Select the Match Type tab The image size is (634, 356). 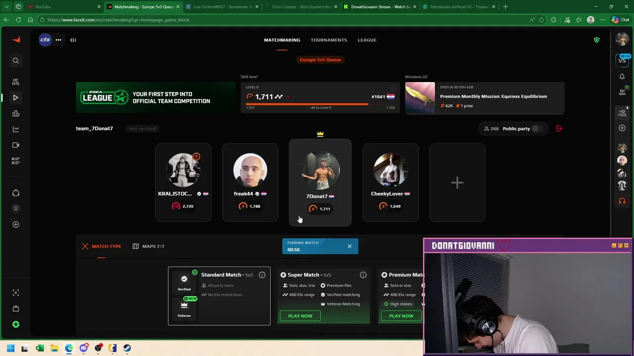[102, 246]
